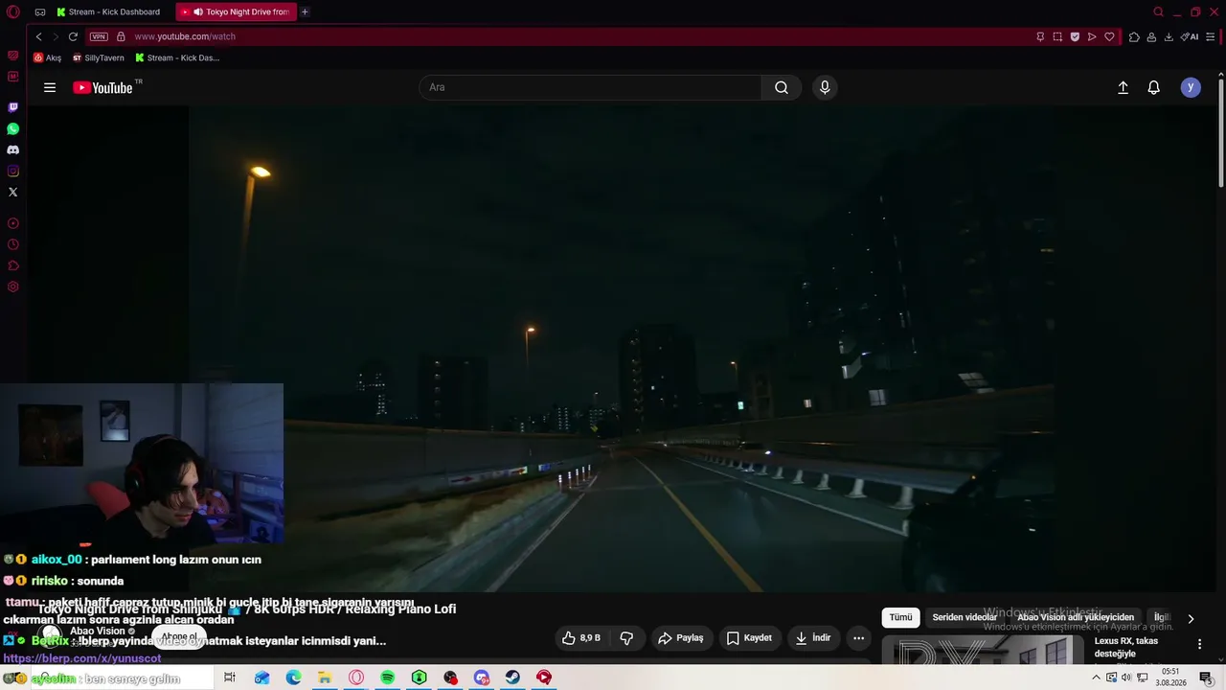Screen dimensions: 1226x690
Task: Open the Akış bookmark
Action: (x=48, y=57)
